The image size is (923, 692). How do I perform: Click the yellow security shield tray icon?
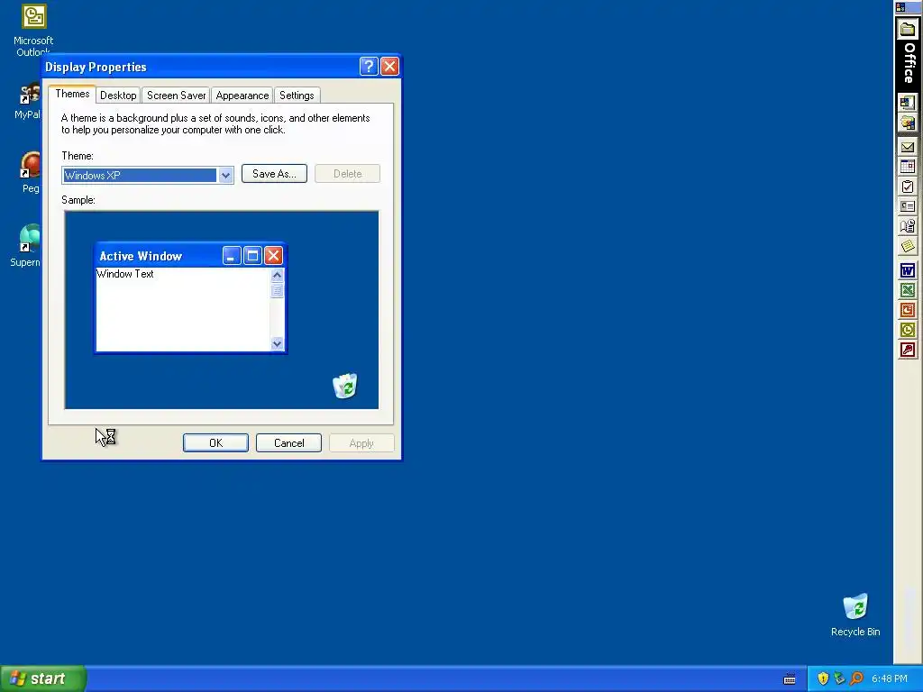click(x=823, y=678)
